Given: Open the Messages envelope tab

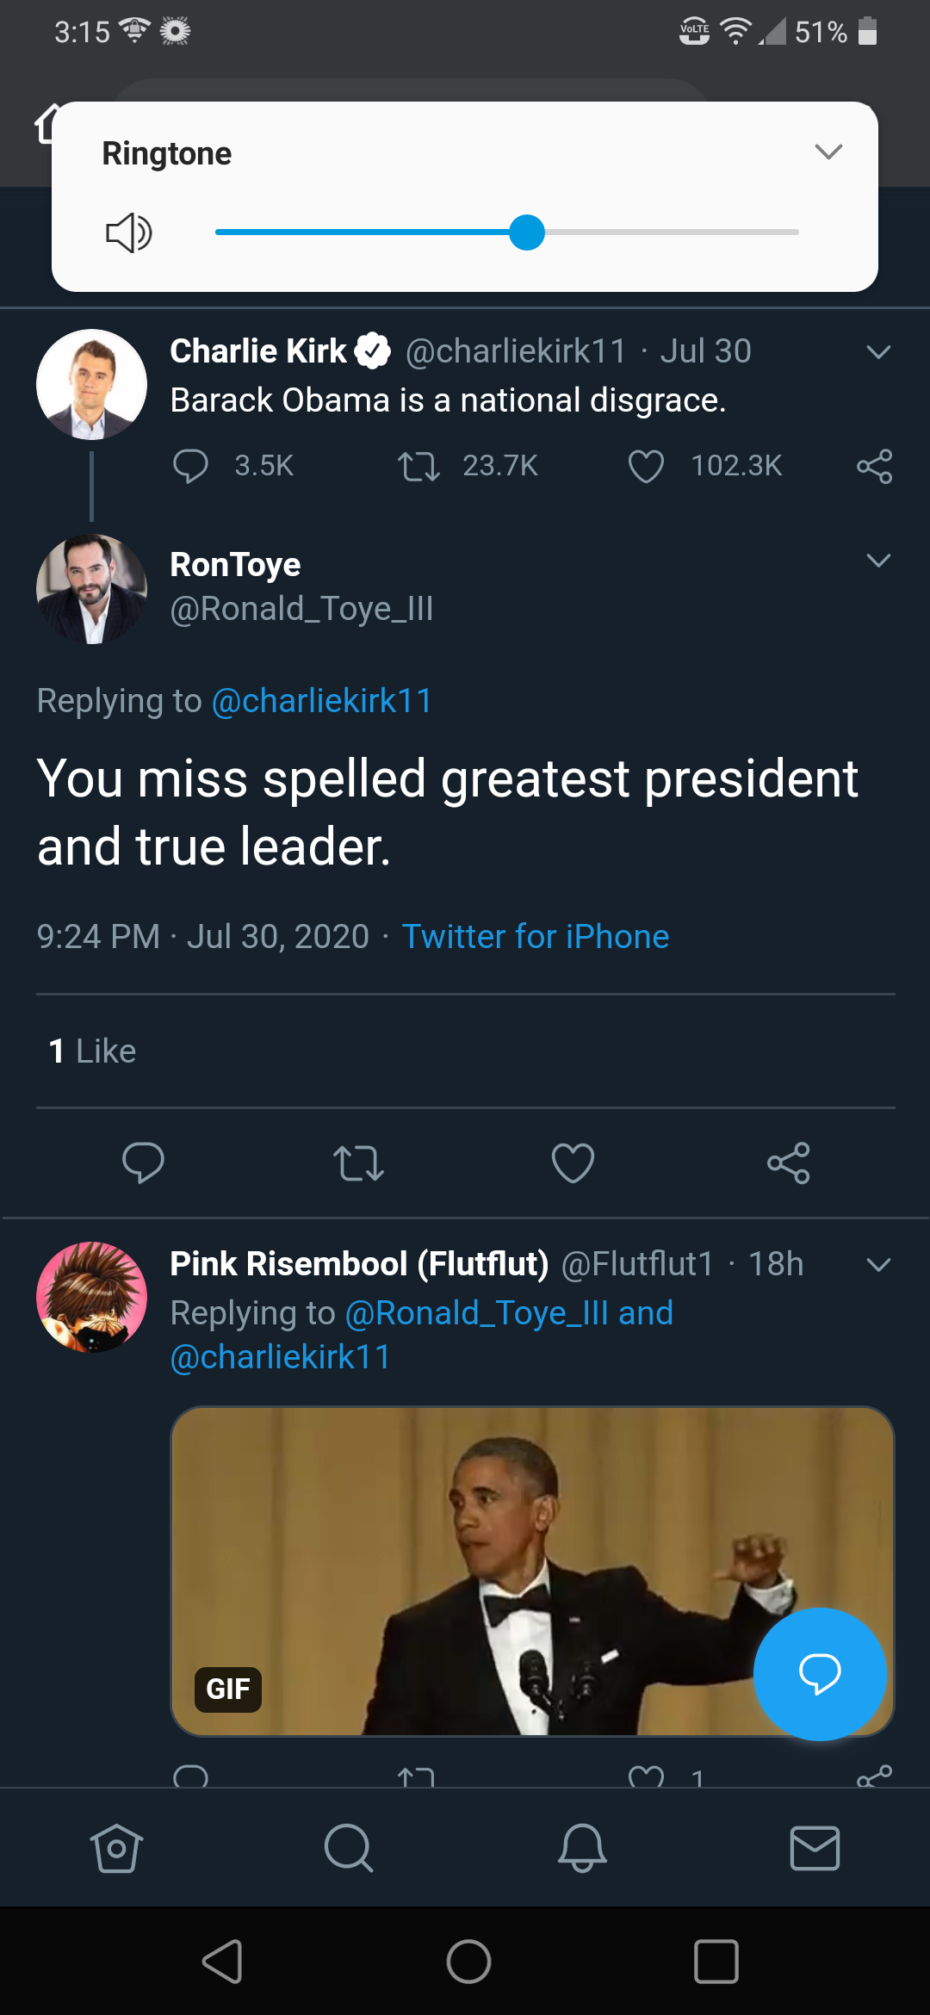Looking at the screenshot, I should click(x=815, y=1848).
